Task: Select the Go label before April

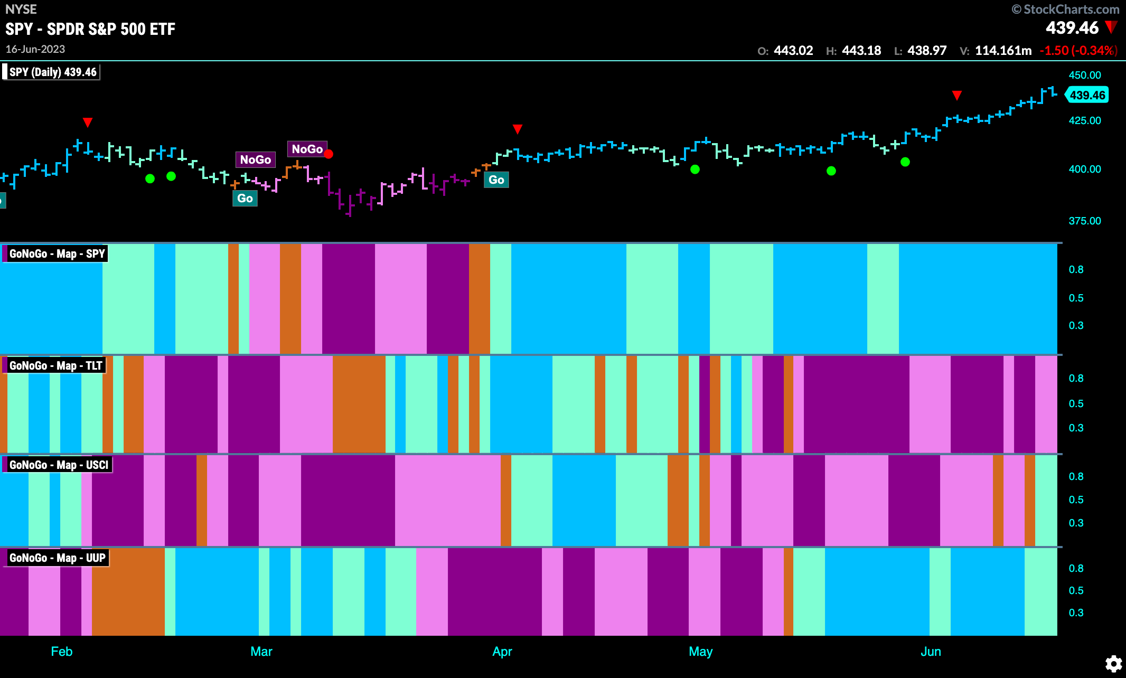Action: point(496,180)
